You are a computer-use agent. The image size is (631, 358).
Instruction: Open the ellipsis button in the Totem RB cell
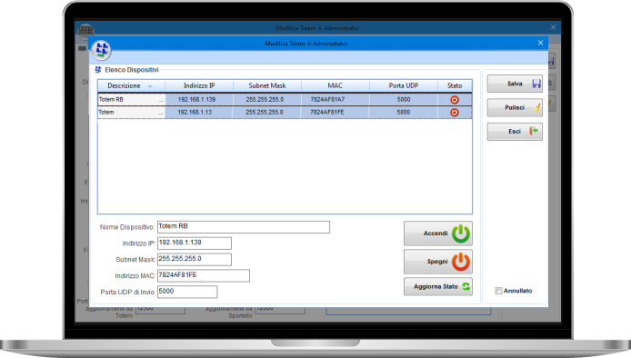[161, 100]
